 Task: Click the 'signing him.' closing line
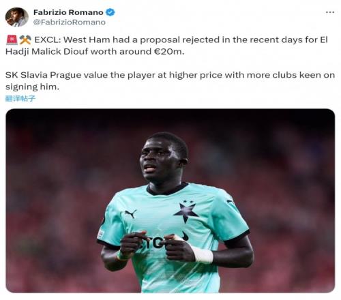32,87
